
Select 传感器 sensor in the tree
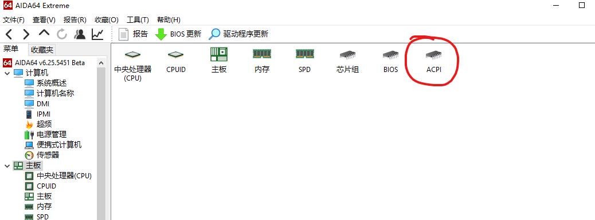42,155
